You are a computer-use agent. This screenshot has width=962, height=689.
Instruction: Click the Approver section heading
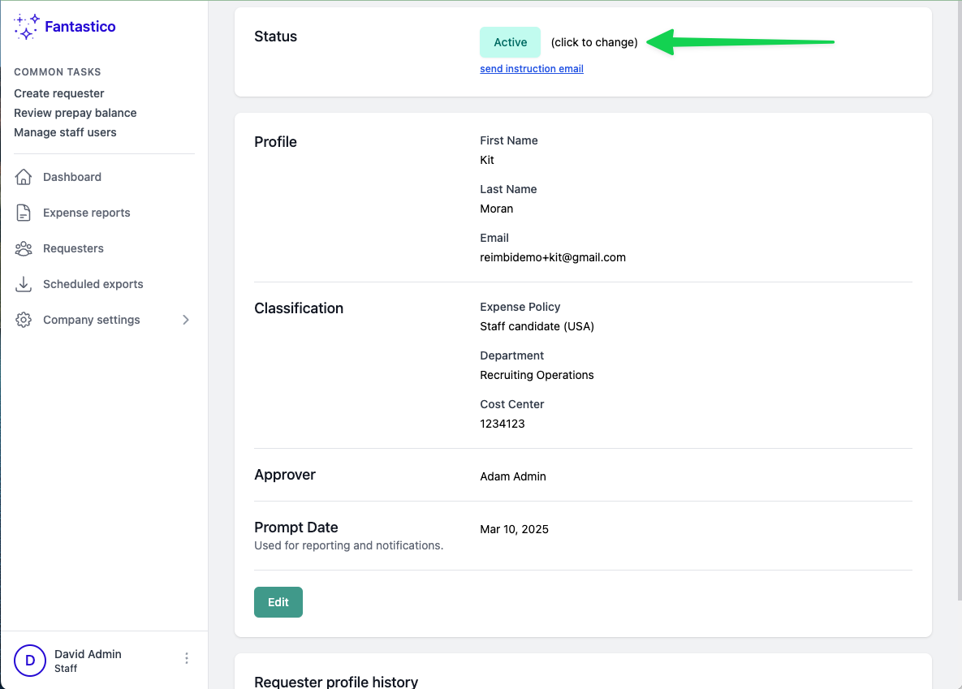(x=285, y=475)
